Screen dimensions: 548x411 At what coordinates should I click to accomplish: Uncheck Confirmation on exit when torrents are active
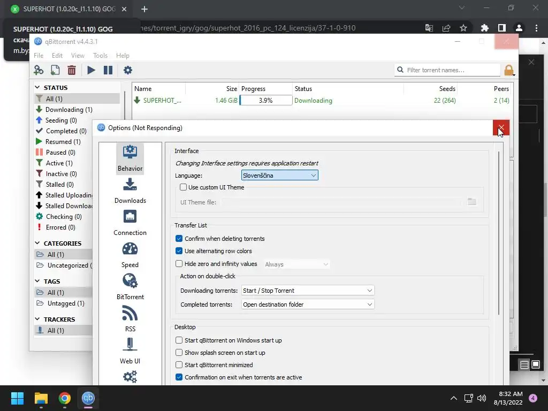(179, 377)
